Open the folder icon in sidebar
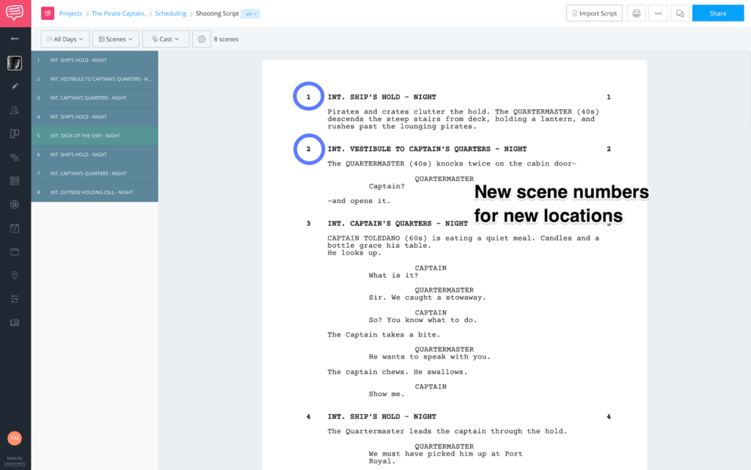751x470 pixels. [15, 251]
